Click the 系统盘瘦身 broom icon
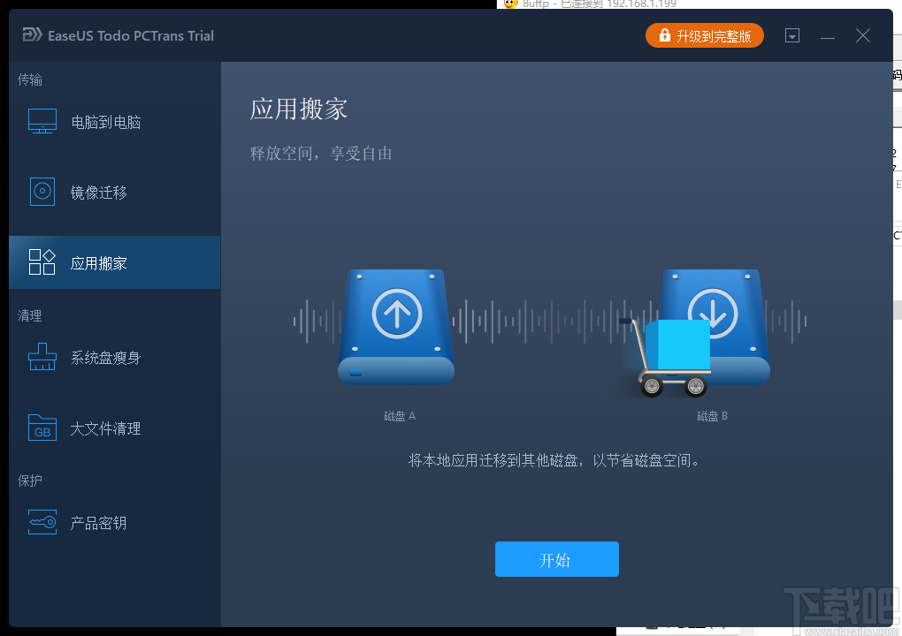 [x=42, y=357]
